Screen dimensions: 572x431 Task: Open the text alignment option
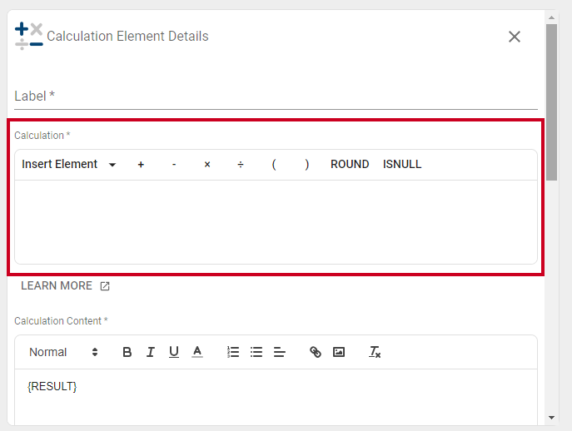[x=280, y=352]
